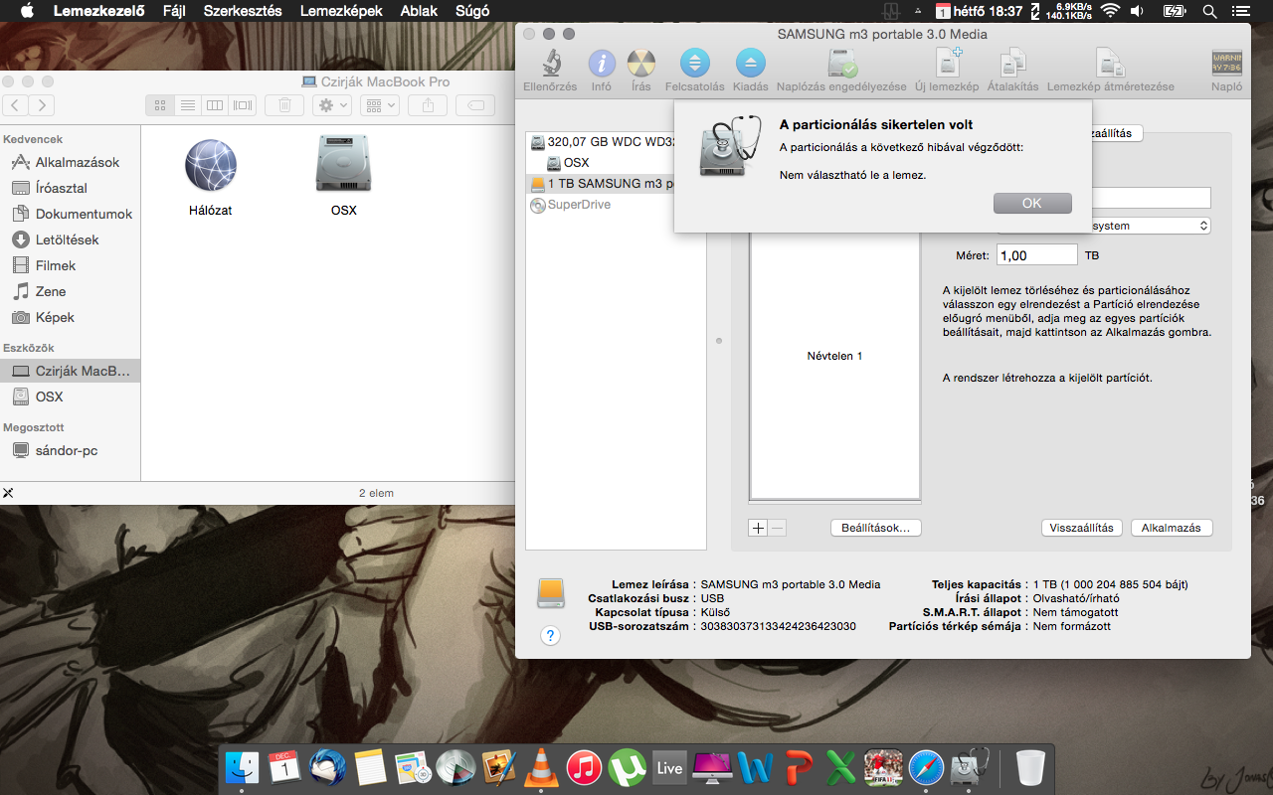Click the Disk Utility help question mark

coord(550,635)
